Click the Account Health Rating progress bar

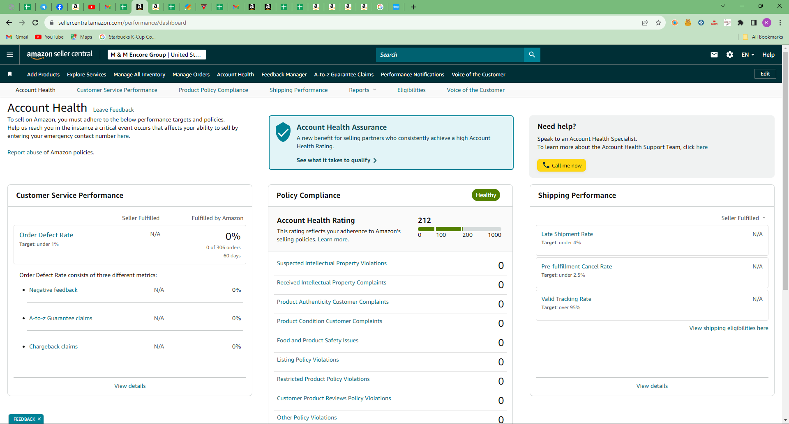coord(459,229)
